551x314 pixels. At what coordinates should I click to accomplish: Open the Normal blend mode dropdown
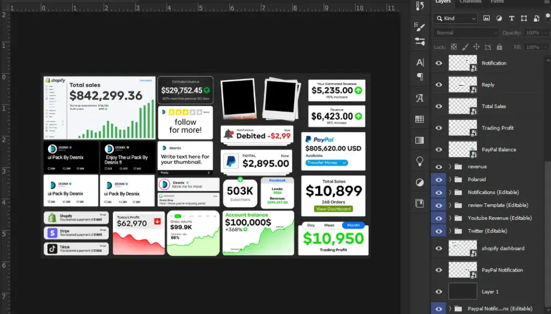(x=465, y=33)
